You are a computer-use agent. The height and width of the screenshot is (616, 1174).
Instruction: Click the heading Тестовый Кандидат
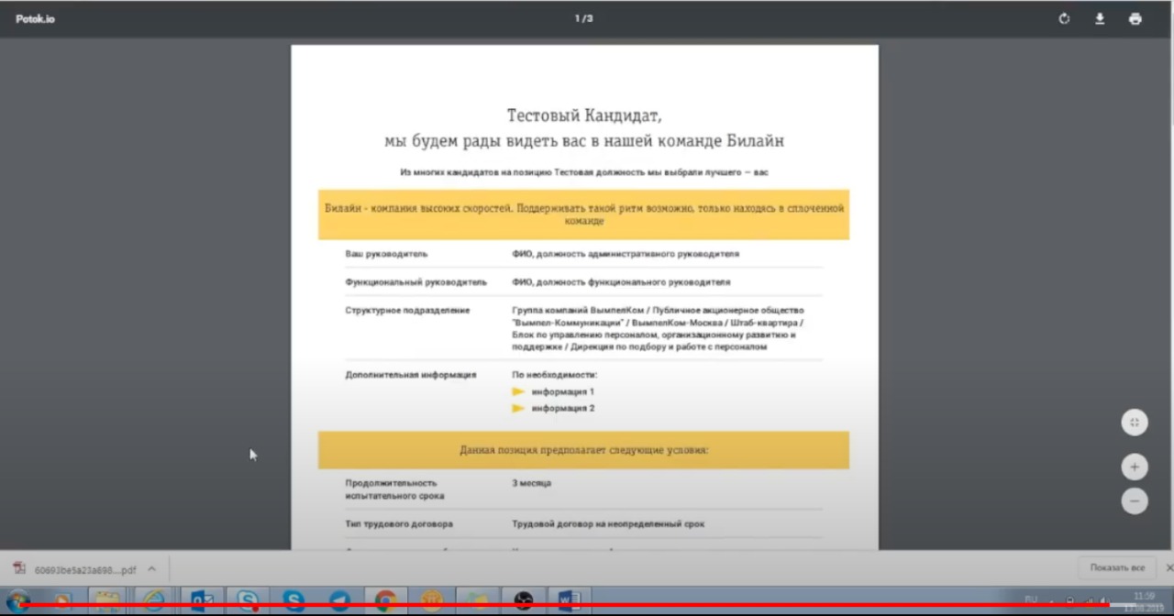pos(584,116)
